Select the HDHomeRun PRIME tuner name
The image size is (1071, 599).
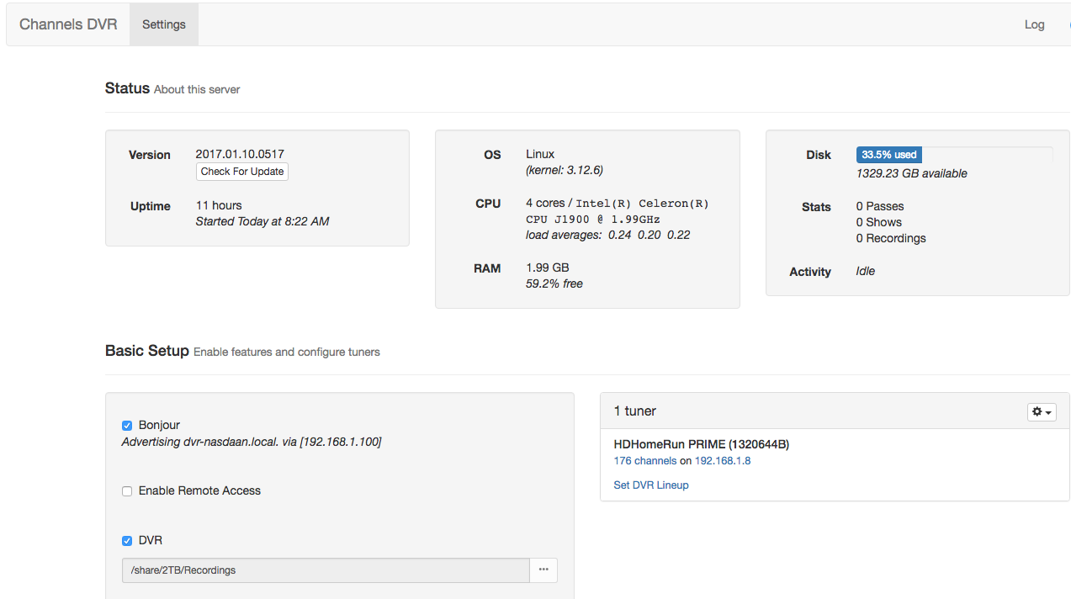[x=701, y=444]
